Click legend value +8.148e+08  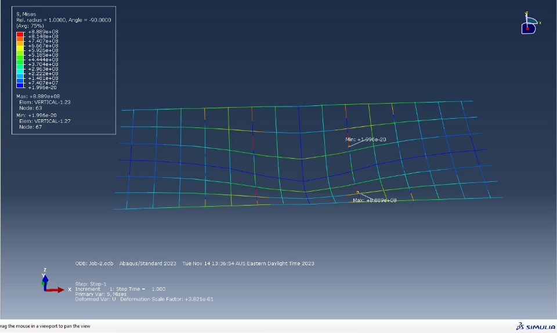(x=43, y=36)
